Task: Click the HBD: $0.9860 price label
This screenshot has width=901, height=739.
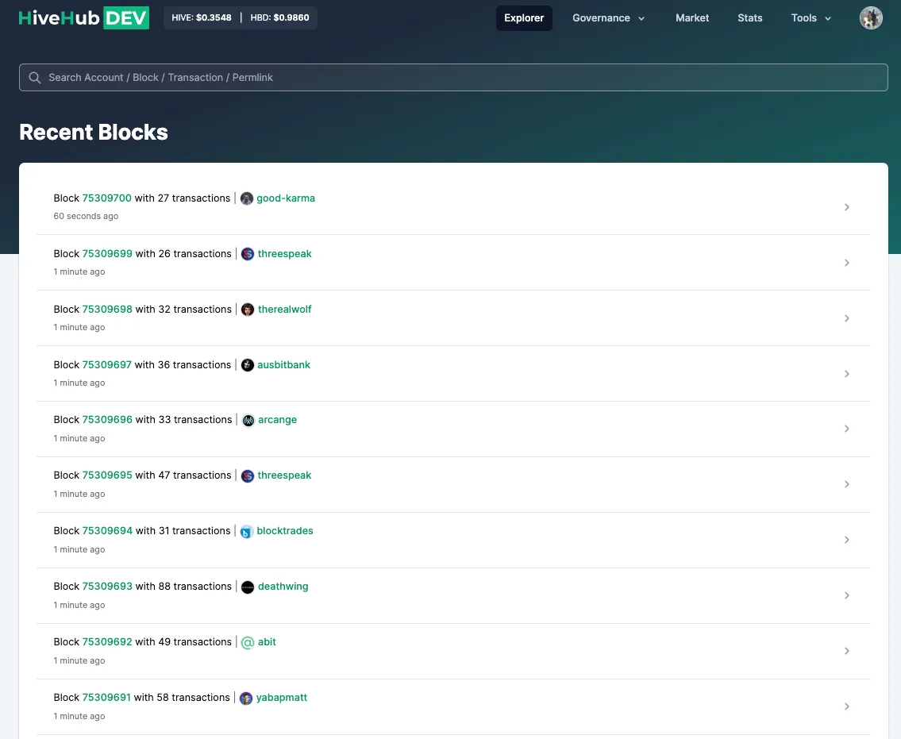Action: 280,17
